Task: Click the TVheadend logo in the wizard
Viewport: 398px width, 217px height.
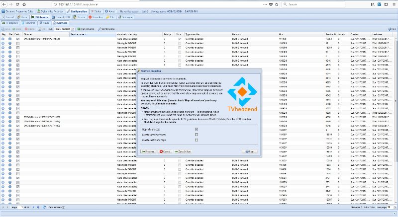Action: pyautogui.click(x=242, y=94)
